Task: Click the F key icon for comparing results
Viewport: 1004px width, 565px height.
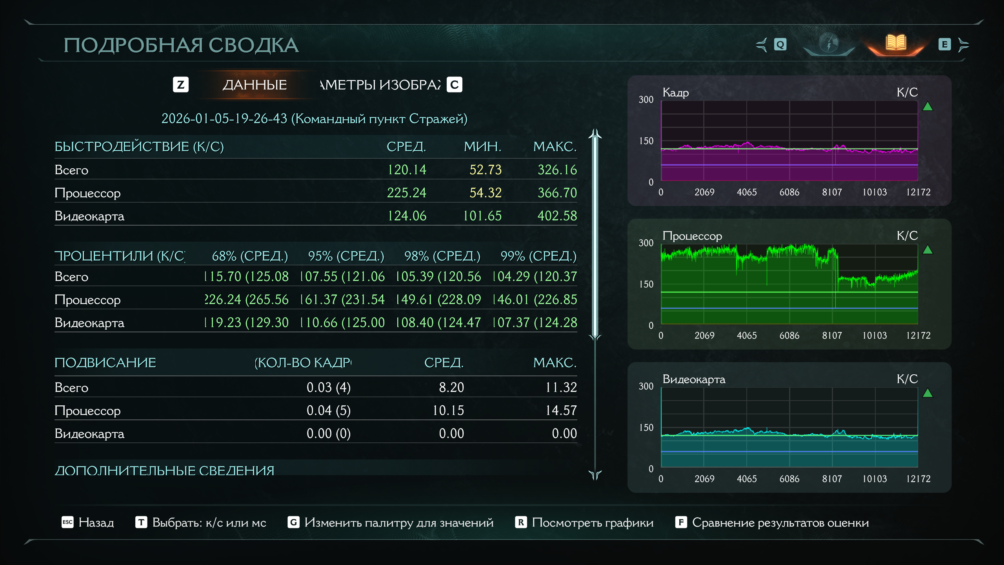Action: coord(681,522)
